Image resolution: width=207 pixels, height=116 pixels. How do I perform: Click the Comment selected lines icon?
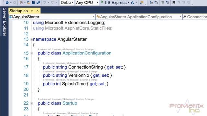pos(163,2)
